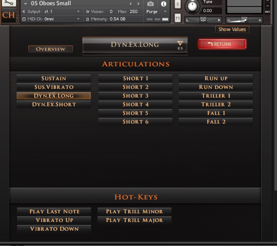Click the instrument info icon

[163, 4]
